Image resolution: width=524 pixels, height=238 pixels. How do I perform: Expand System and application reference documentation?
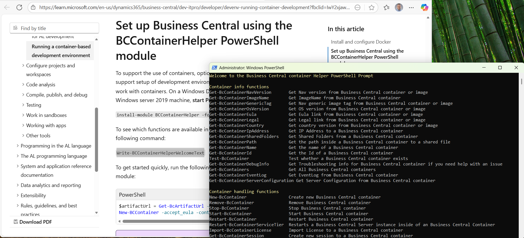pos(18,166)
